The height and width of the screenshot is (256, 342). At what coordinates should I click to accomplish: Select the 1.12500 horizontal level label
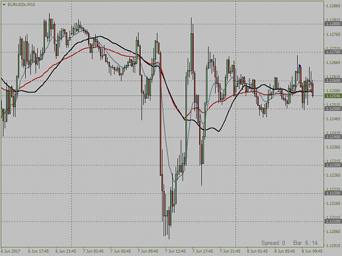[333, 109]
